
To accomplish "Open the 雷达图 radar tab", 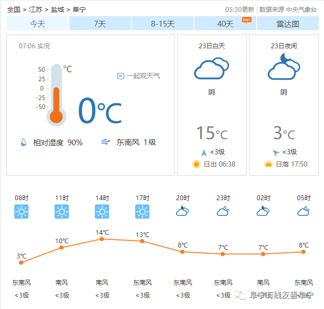I will [x=288, y=24].
